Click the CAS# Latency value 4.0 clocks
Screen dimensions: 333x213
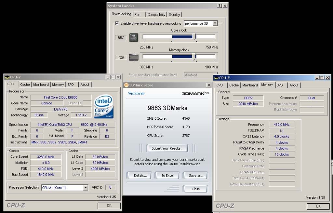point(282,137)
